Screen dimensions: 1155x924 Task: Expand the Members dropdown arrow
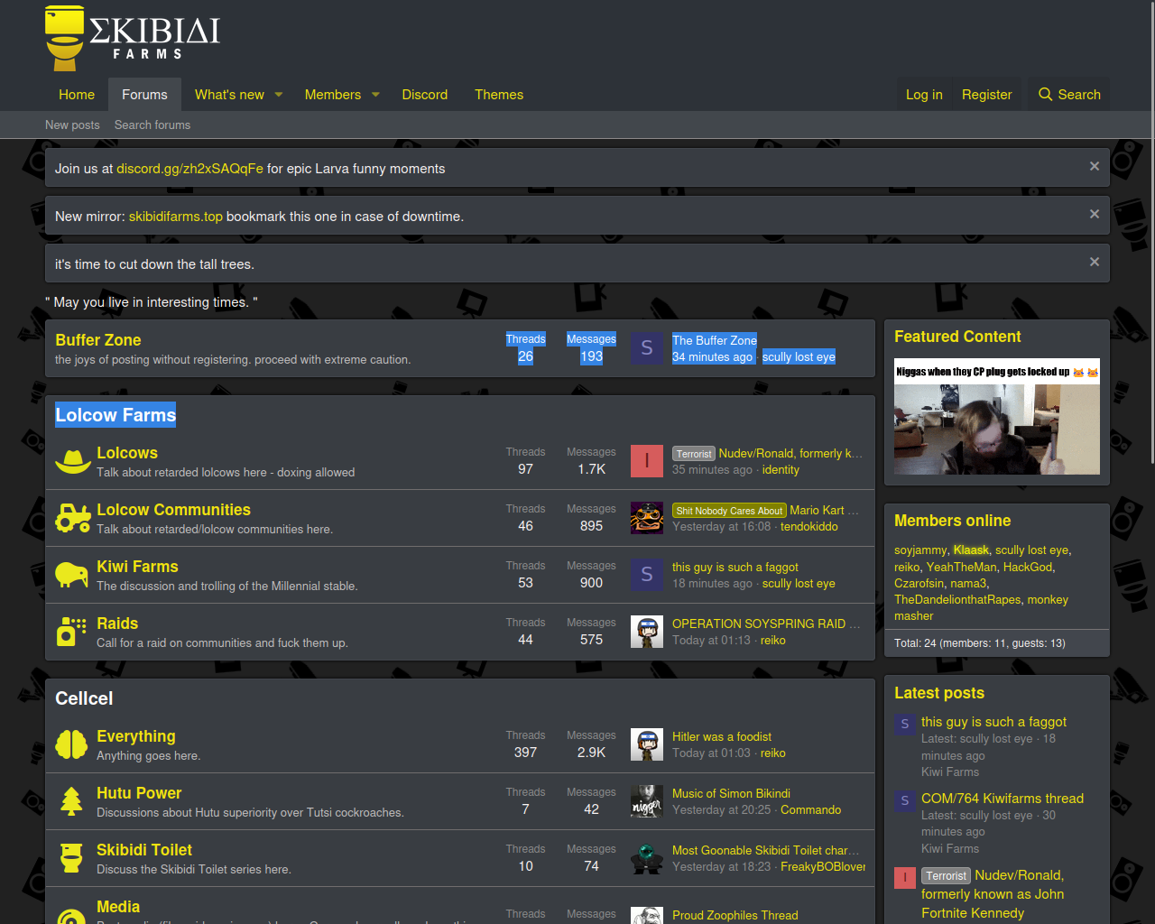pyautogui.click(x=375, y=95)
